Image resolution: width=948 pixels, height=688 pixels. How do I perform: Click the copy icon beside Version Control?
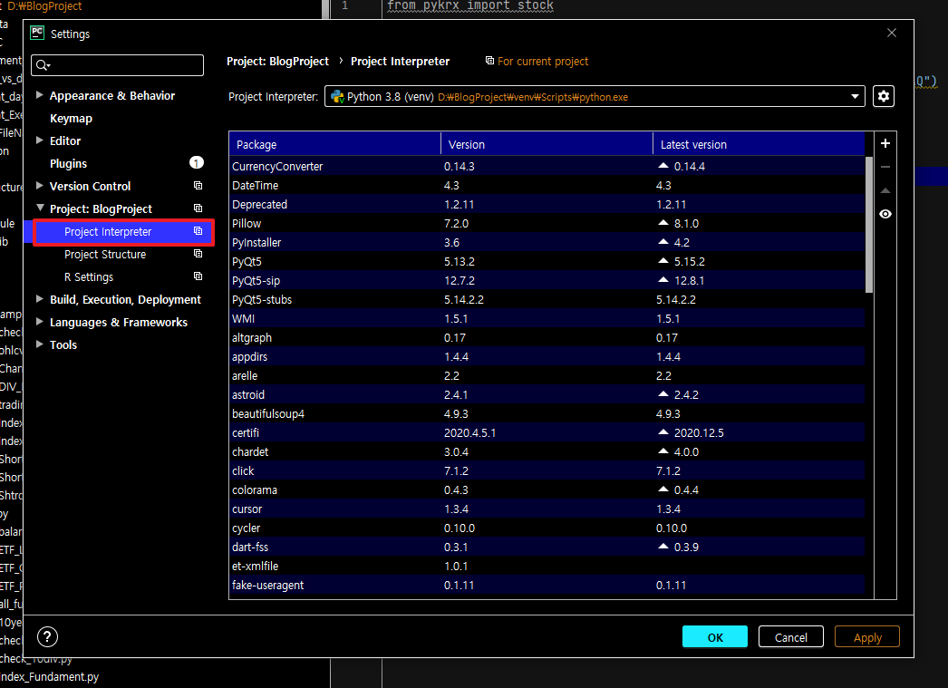(x=198, y=186)
